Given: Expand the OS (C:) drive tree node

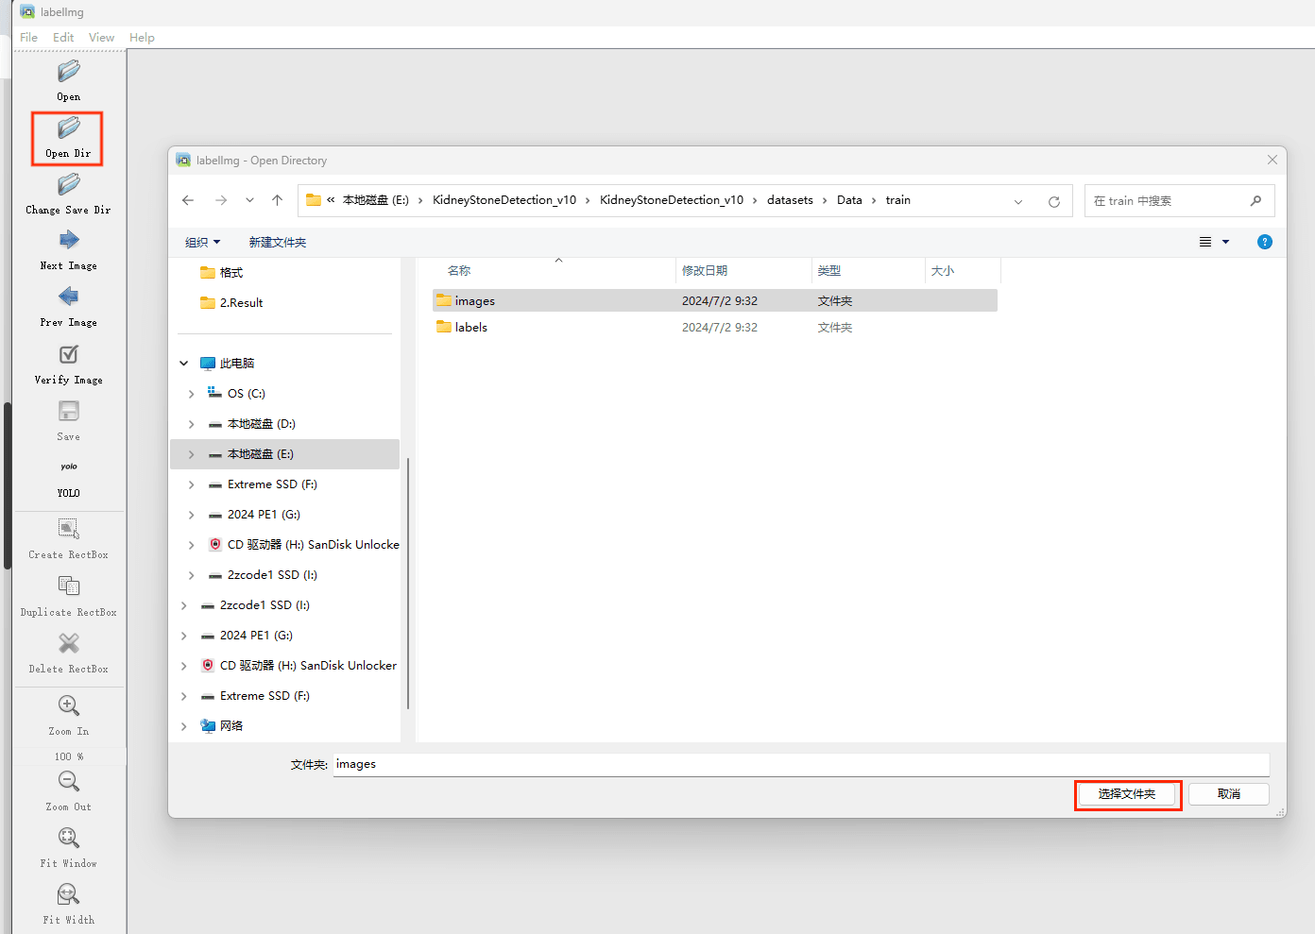Looking at the screenshot, I should click(192, 394).
